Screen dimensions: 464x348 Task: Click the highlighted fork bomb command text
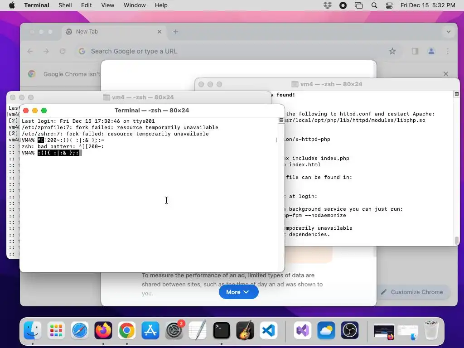[58, 153]
